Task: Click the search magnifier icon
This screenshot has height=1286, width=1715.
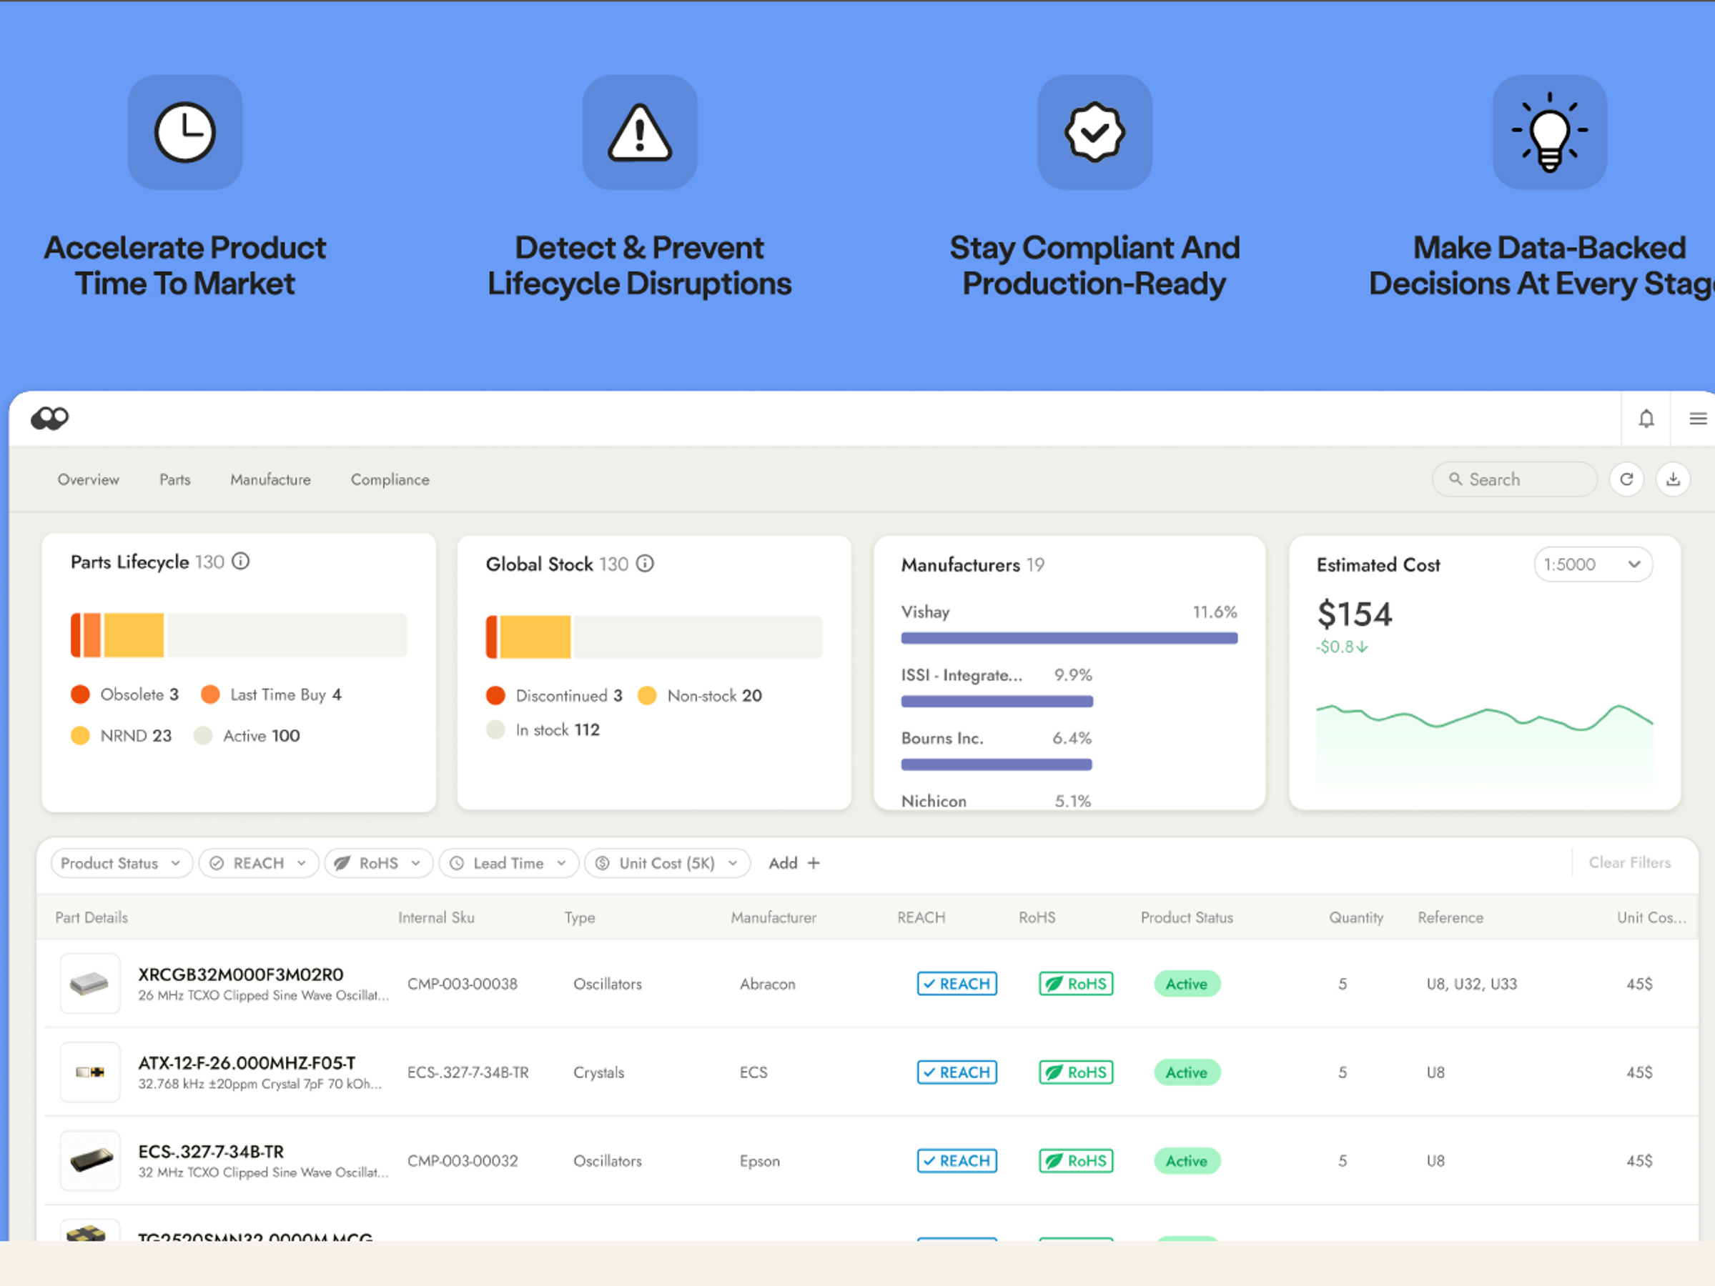Action: coord(1455,479)
